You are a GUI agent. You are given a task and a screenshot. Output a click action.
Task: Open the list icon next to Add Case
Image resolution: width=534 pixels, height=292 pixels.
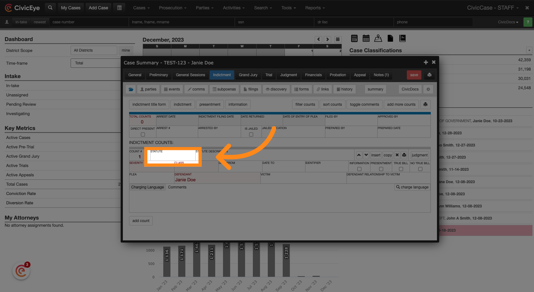[x=119, y=8]
